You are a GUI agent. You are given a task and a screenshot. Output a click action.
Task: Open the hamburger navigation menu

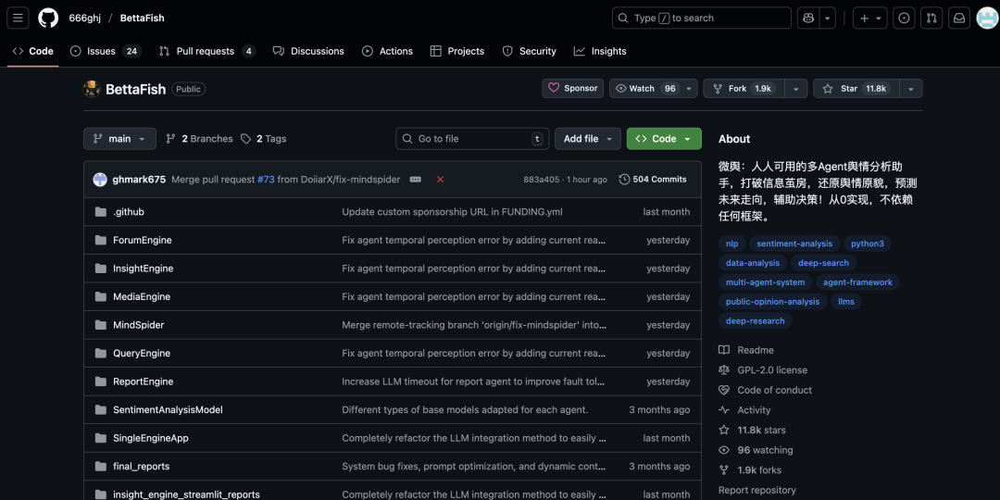coord(18,18)
